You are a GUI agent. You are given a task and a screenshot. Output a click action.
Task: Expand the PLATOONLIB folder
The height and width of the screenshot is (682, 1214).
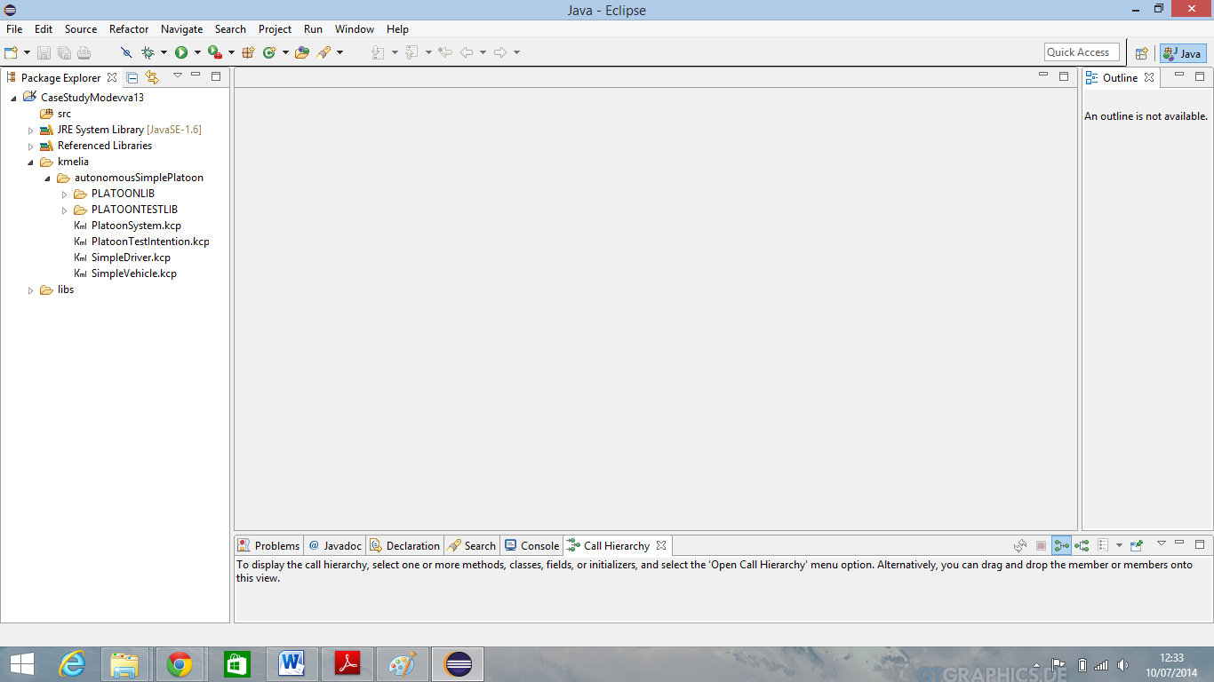click(64, 194)
